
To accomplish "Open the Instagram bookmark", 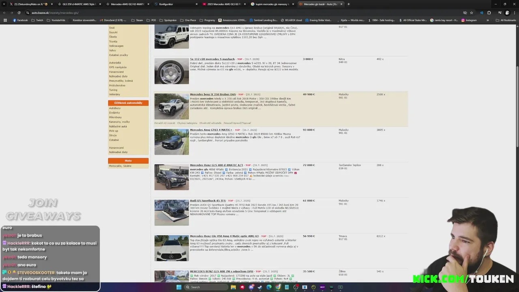I will pos(469,20).
